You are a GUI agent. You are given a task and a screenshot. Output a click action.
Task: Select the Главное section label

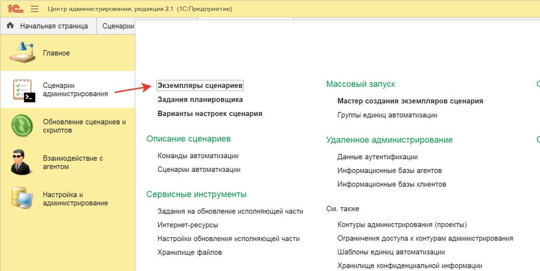(x=56, y=53)
